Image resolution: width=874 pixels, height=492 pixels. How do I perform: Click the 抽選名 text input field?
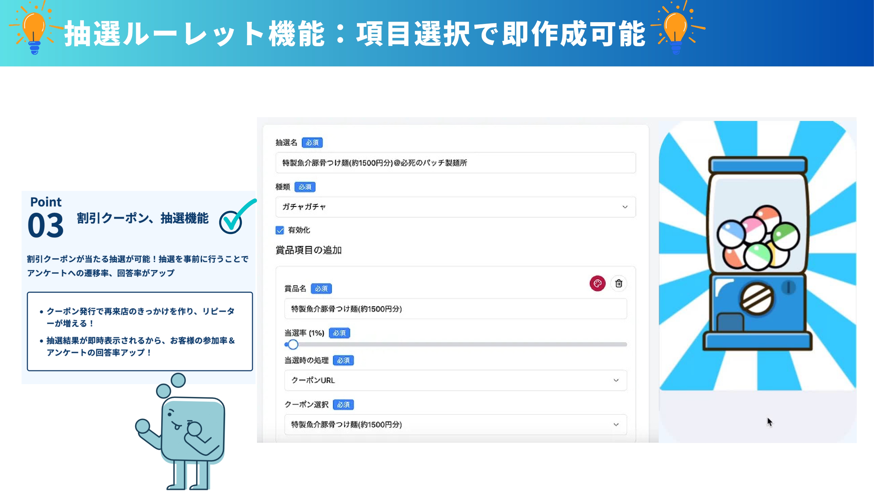coord(455,163)
